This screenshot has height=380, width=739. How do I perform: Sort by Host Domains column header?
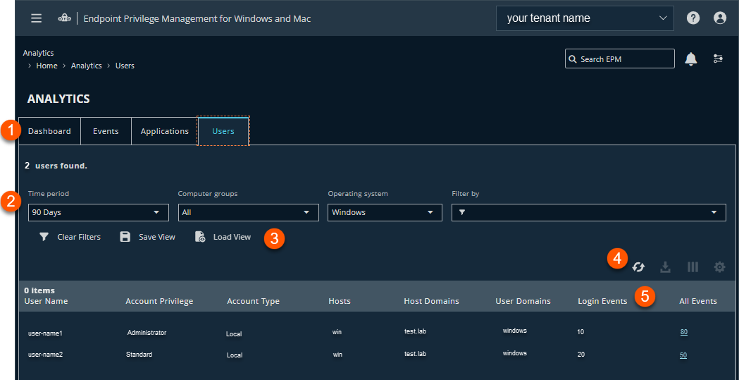coord(431,301)
